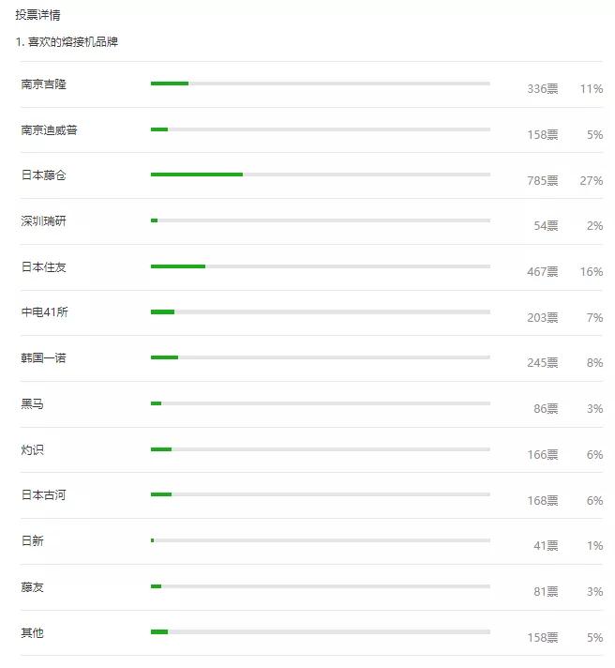Select the 藤友 option label
The image size is (615, 668).
pos(33,587)
